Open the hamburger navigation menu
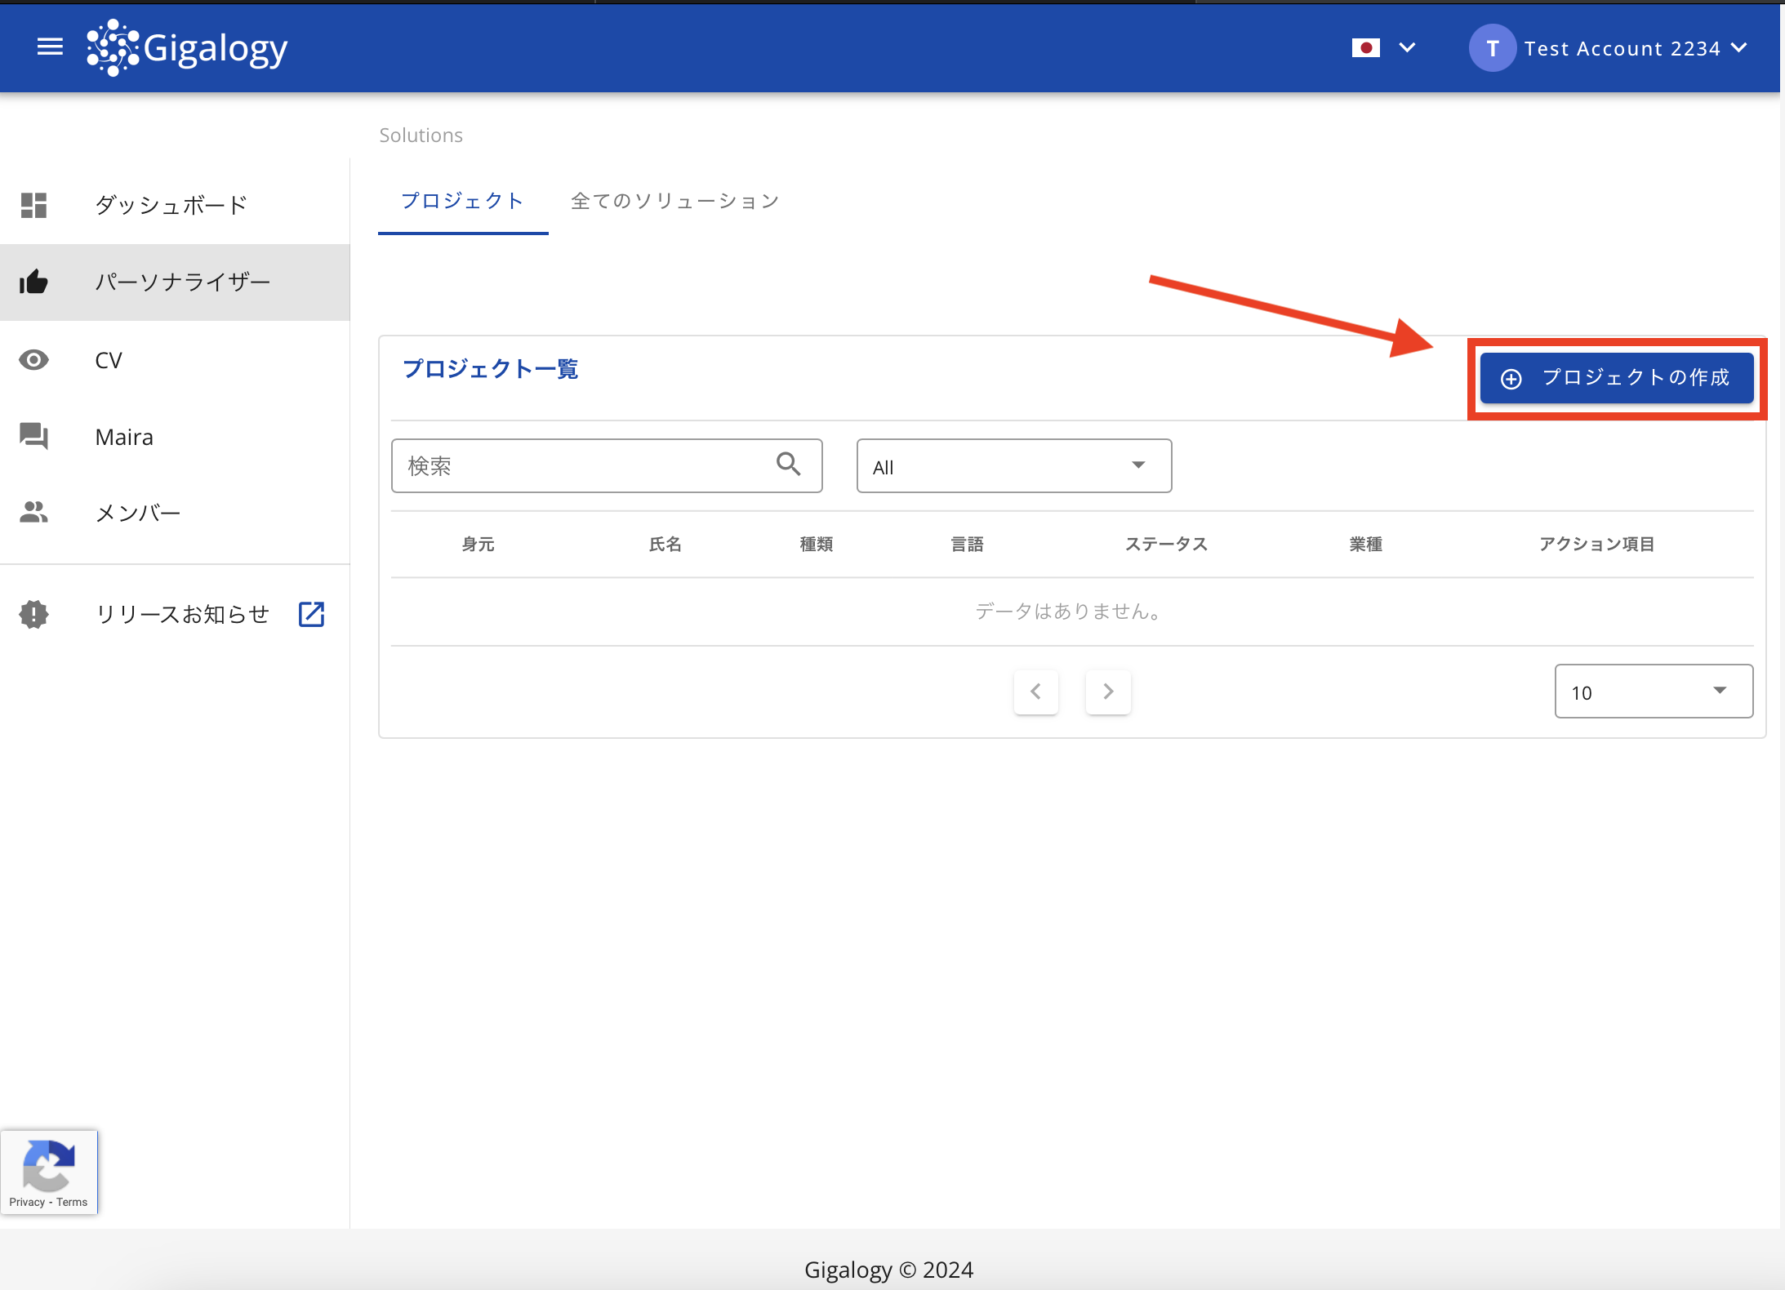 pos(50,47)
